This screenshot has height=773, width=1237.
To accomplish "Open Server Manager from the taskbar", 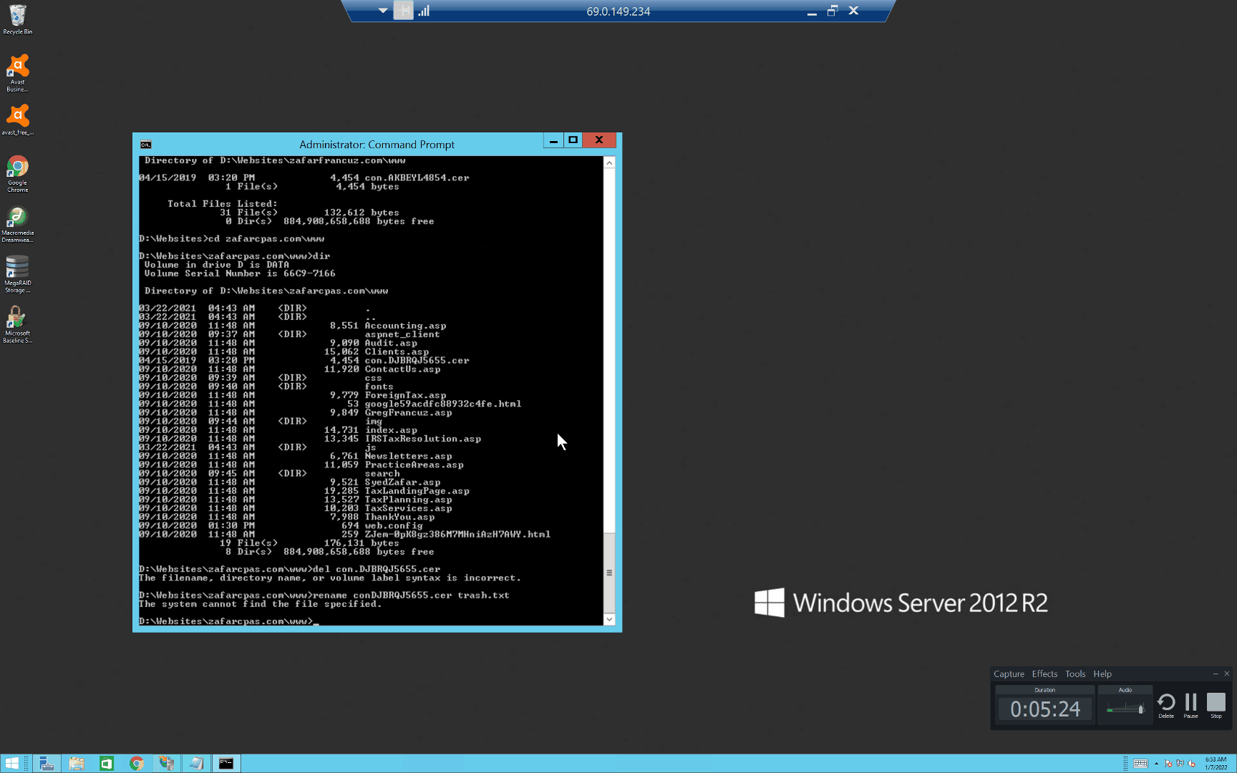I will click(47, 764).
